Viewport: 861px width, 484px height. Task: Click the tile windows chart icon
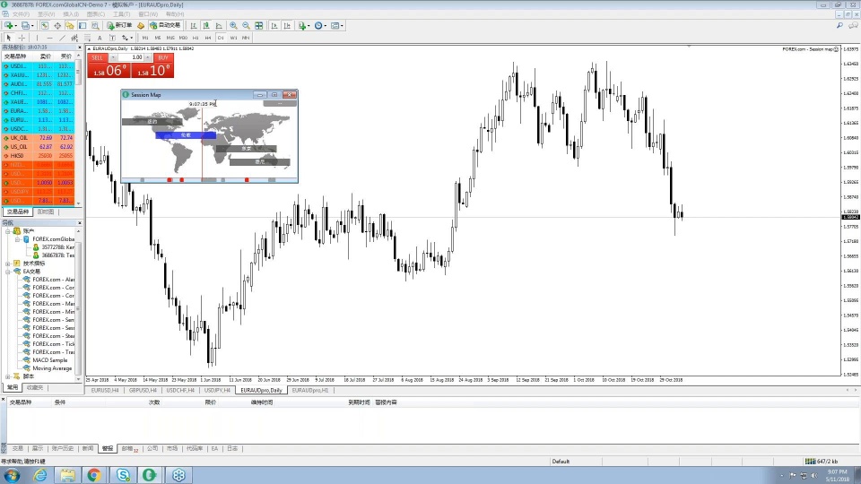pos(258,26)
